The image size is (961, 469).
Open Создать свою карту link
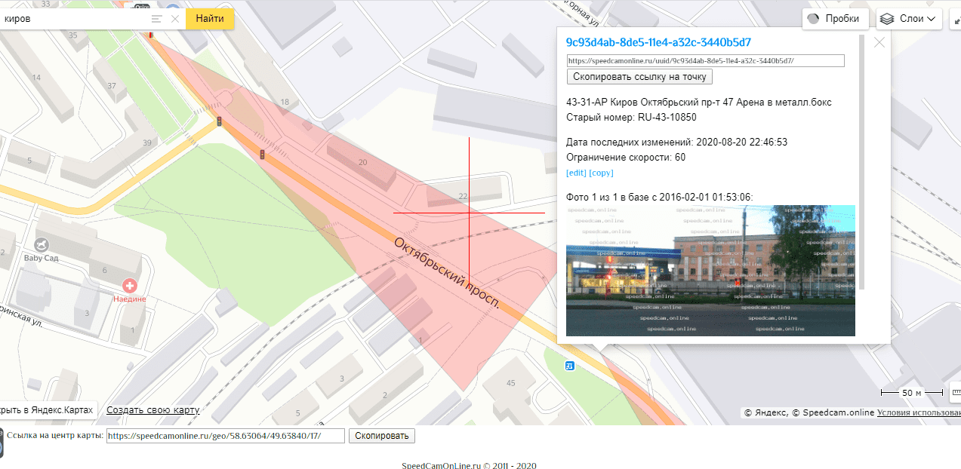click(152, 410)
